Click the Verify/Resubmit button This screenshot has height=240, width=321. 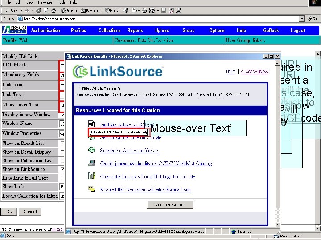click(x=170, y=205)
